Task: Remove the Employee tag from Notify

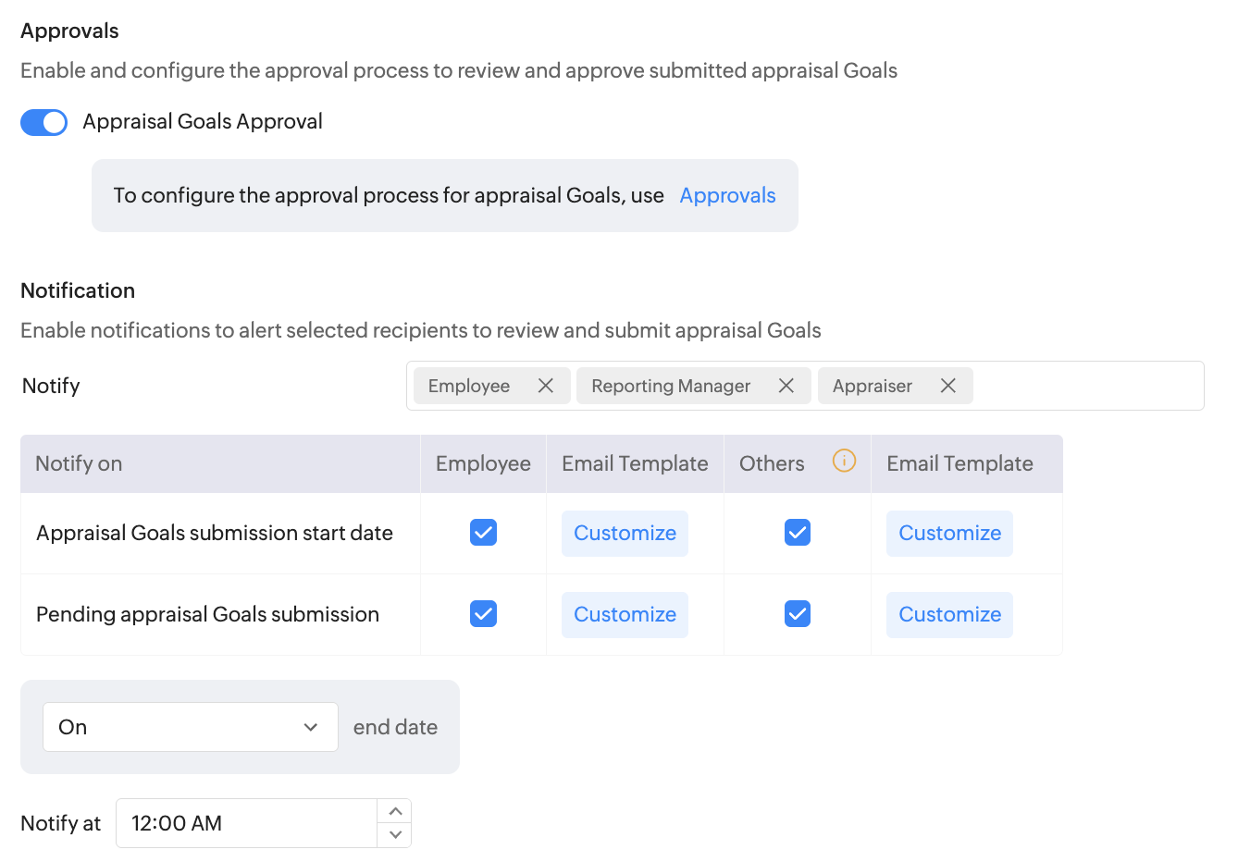Action: pyautogui.click(x=546, y=386)
